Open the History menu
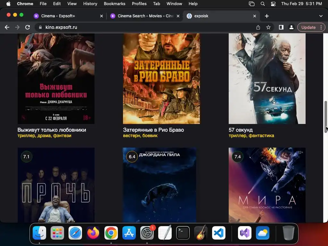 pos(90,4)
